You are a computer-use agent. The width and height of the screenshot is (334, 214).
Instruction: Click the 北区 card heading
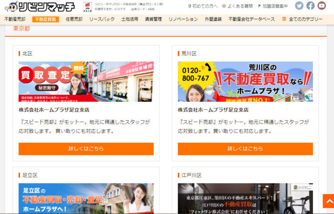pyautogui.click(x=27, y=53)
